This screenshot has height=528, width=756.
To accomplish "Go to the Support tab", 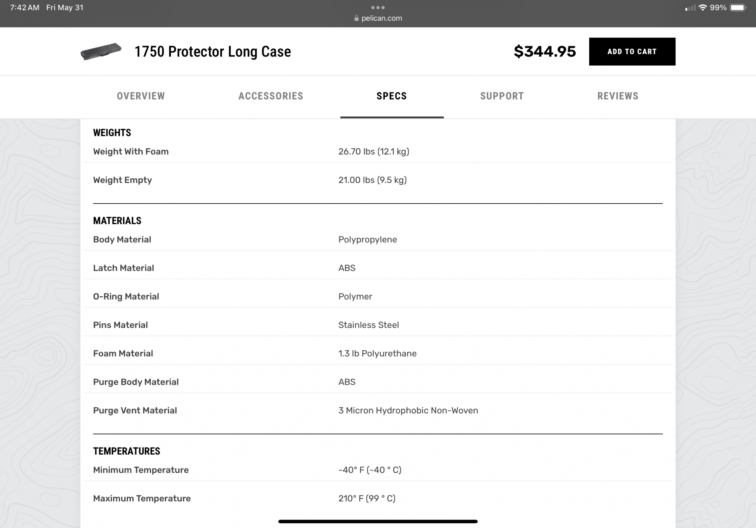I will point(502,96).
